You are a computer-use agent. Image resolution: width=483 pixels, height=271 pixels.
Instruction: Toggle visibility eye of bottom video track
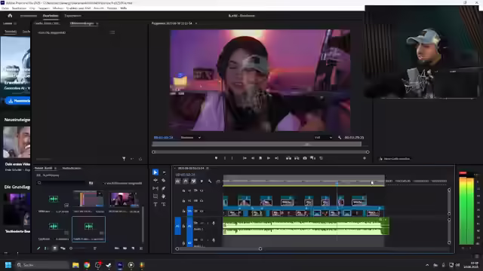(202, 211)
